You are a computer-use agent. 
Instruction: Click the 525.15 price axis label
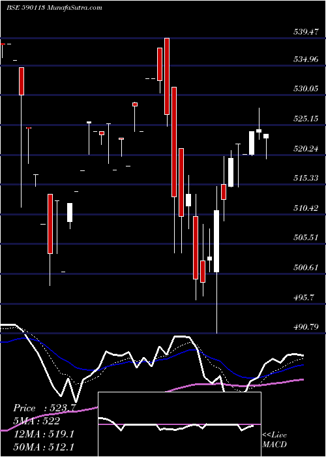(305, 119)
